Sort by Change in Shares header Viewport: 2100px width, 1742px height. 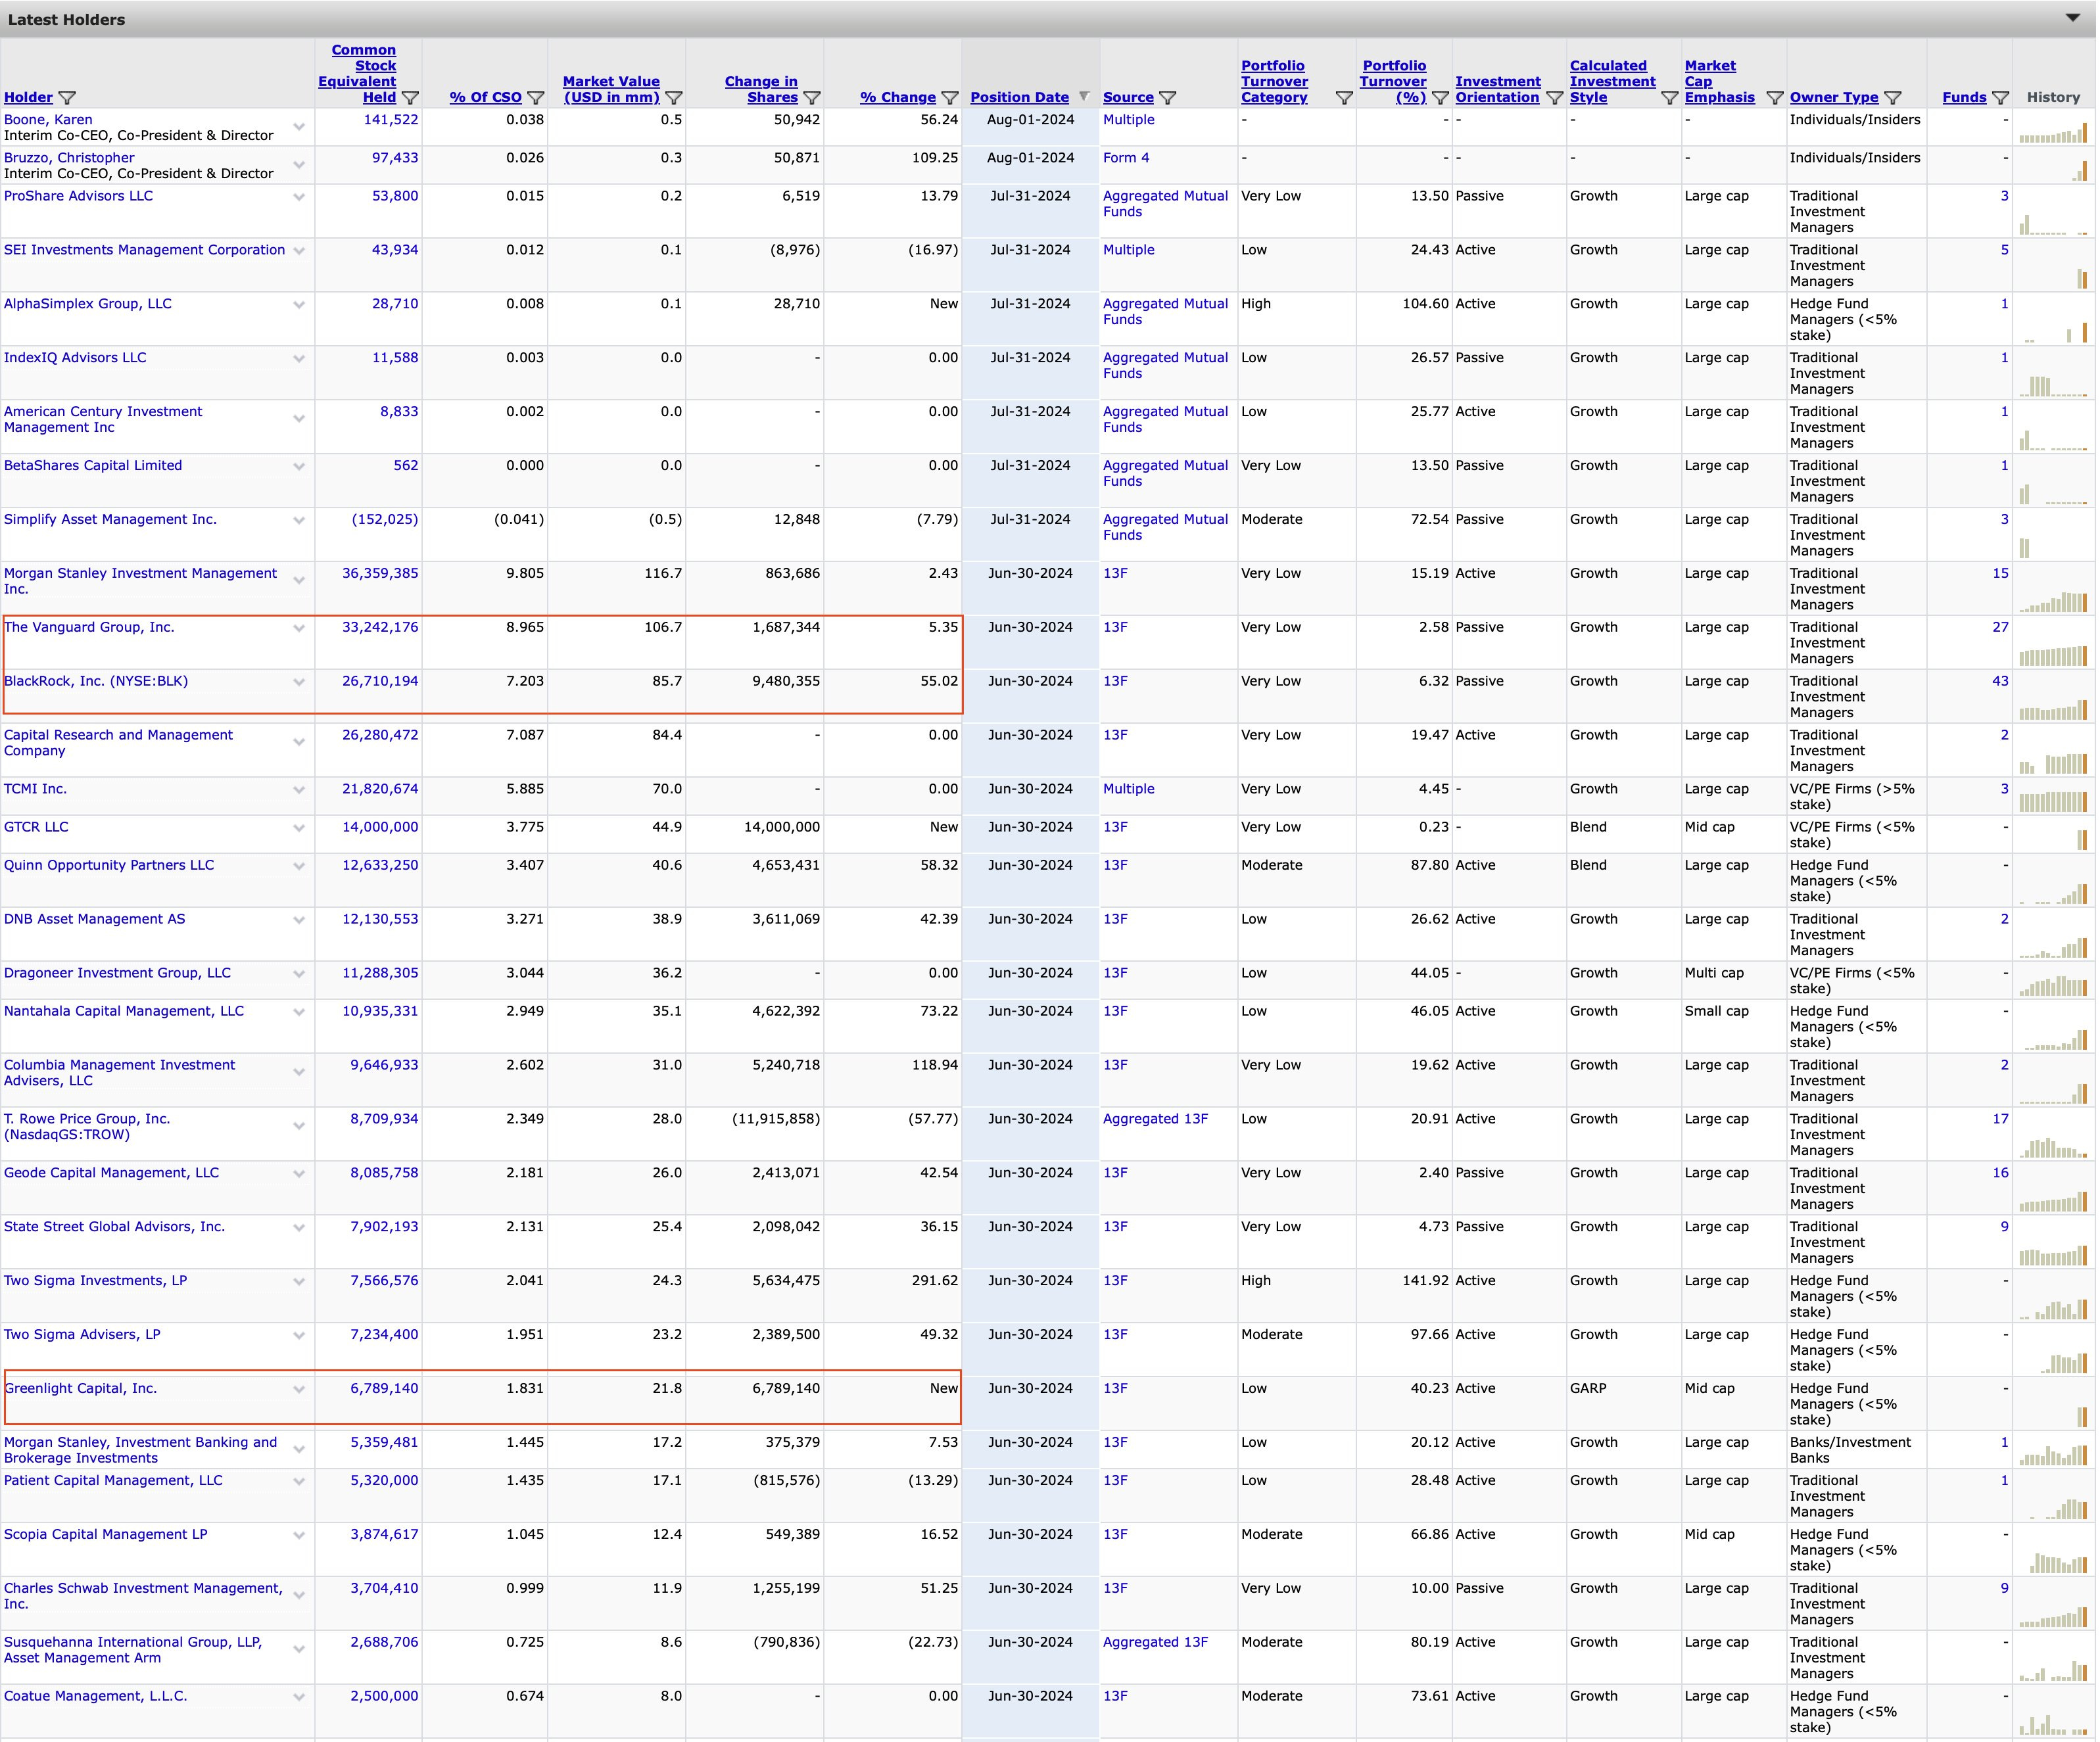click(761, 89)
